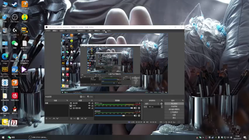Image resolution: width=249 pixels, height=140 pixels.
Task: Open Microsoft Edge desktop icon
Action: [5, 59]
